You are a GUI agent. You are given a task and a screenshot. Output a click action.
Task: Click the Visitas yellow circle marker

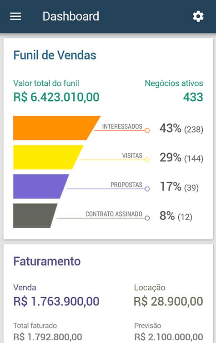pyautogui.click(x=147, y=160)
